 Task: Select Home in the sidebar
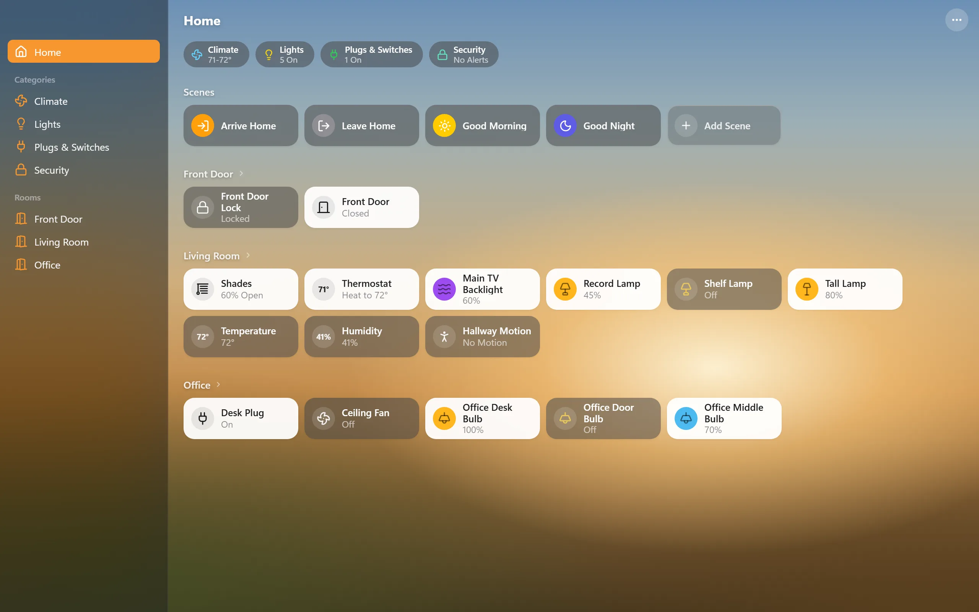[x=84, y=51]
